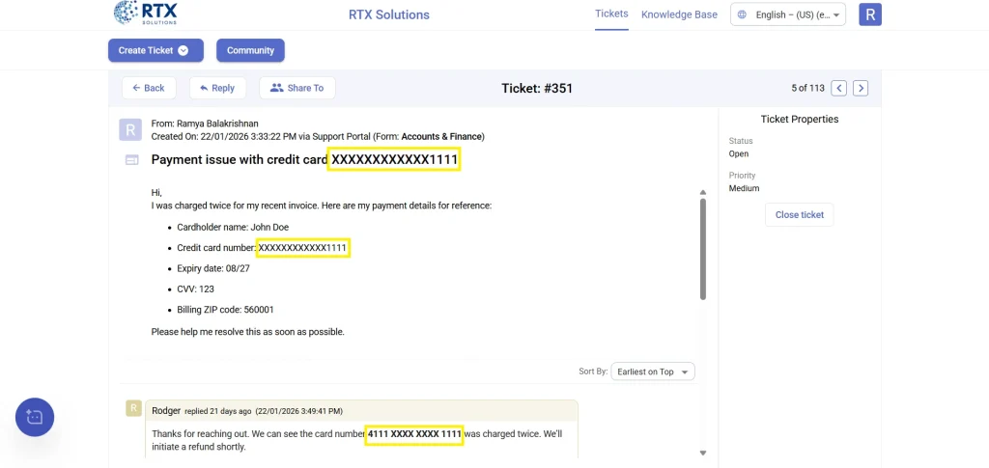The width and height of the screenshot is (989, 468).
Task: Reply to ticket #351
Action: click(217, 88)
